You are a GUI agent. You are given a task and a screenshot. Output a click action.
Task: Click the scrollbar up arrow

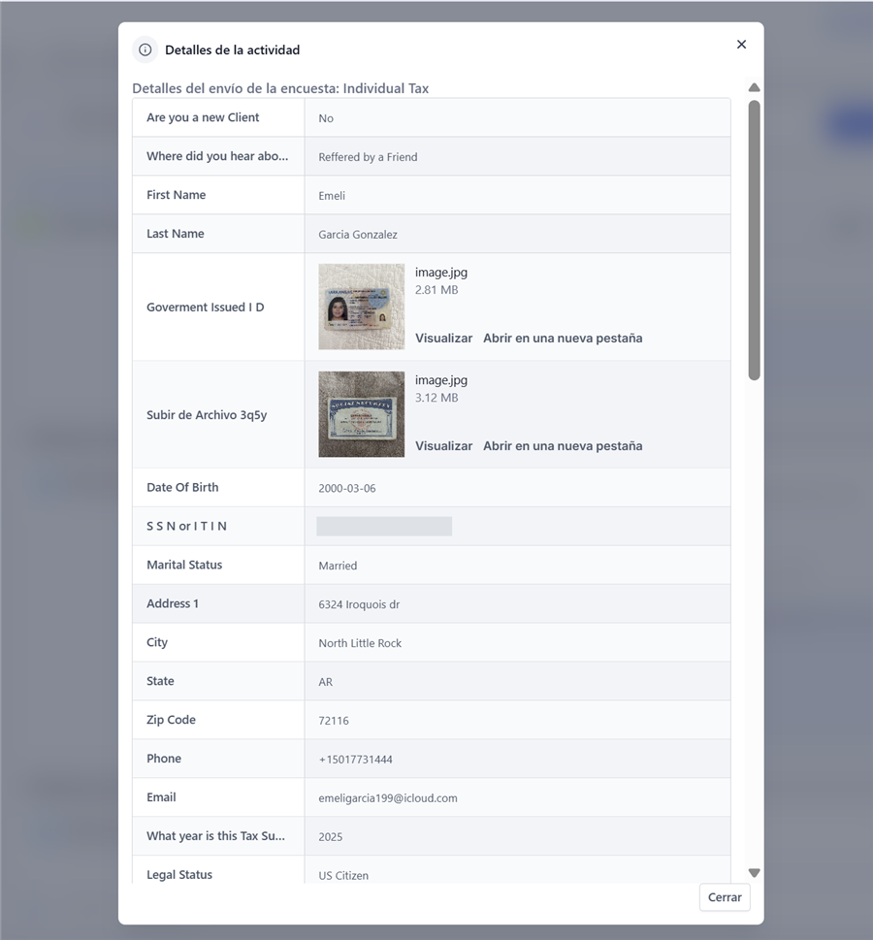755,87
